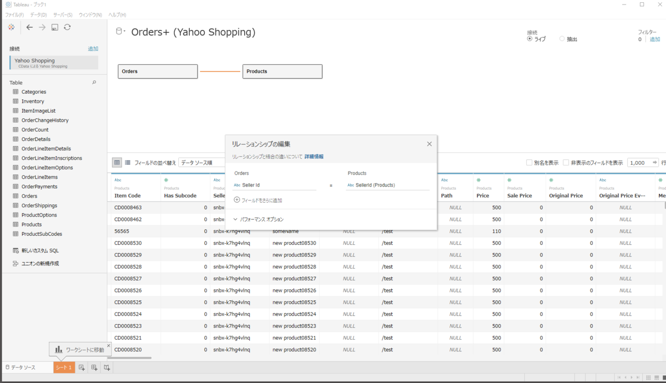The height and width of the screenshot is (383, 666).
Task: Enable the 非表示のフィールドを表示 checkbox
Action: click(566, 163)
